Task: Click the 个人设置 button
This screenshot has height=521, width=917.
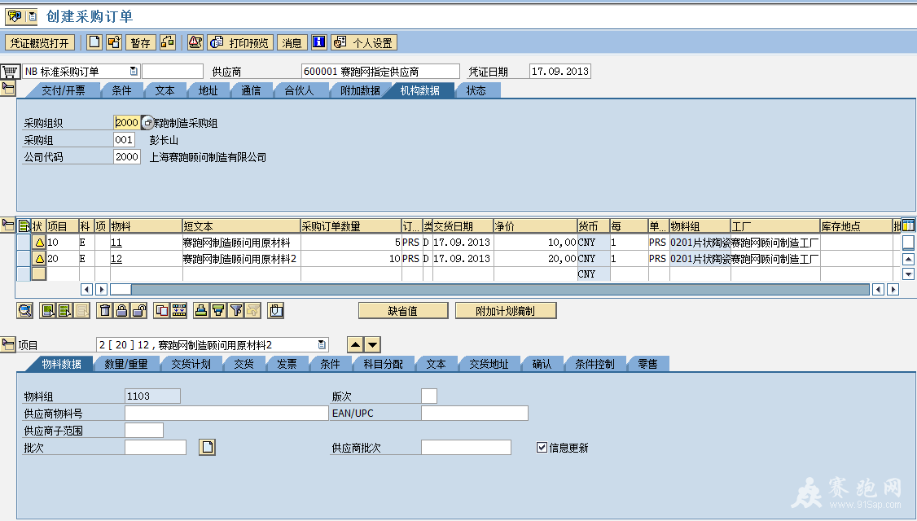Action: [x=364, y=42]
